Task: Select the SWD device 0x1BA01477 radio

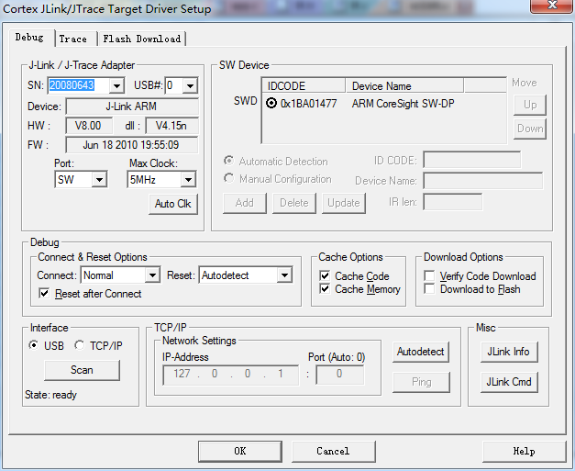Action: (271, 104)
